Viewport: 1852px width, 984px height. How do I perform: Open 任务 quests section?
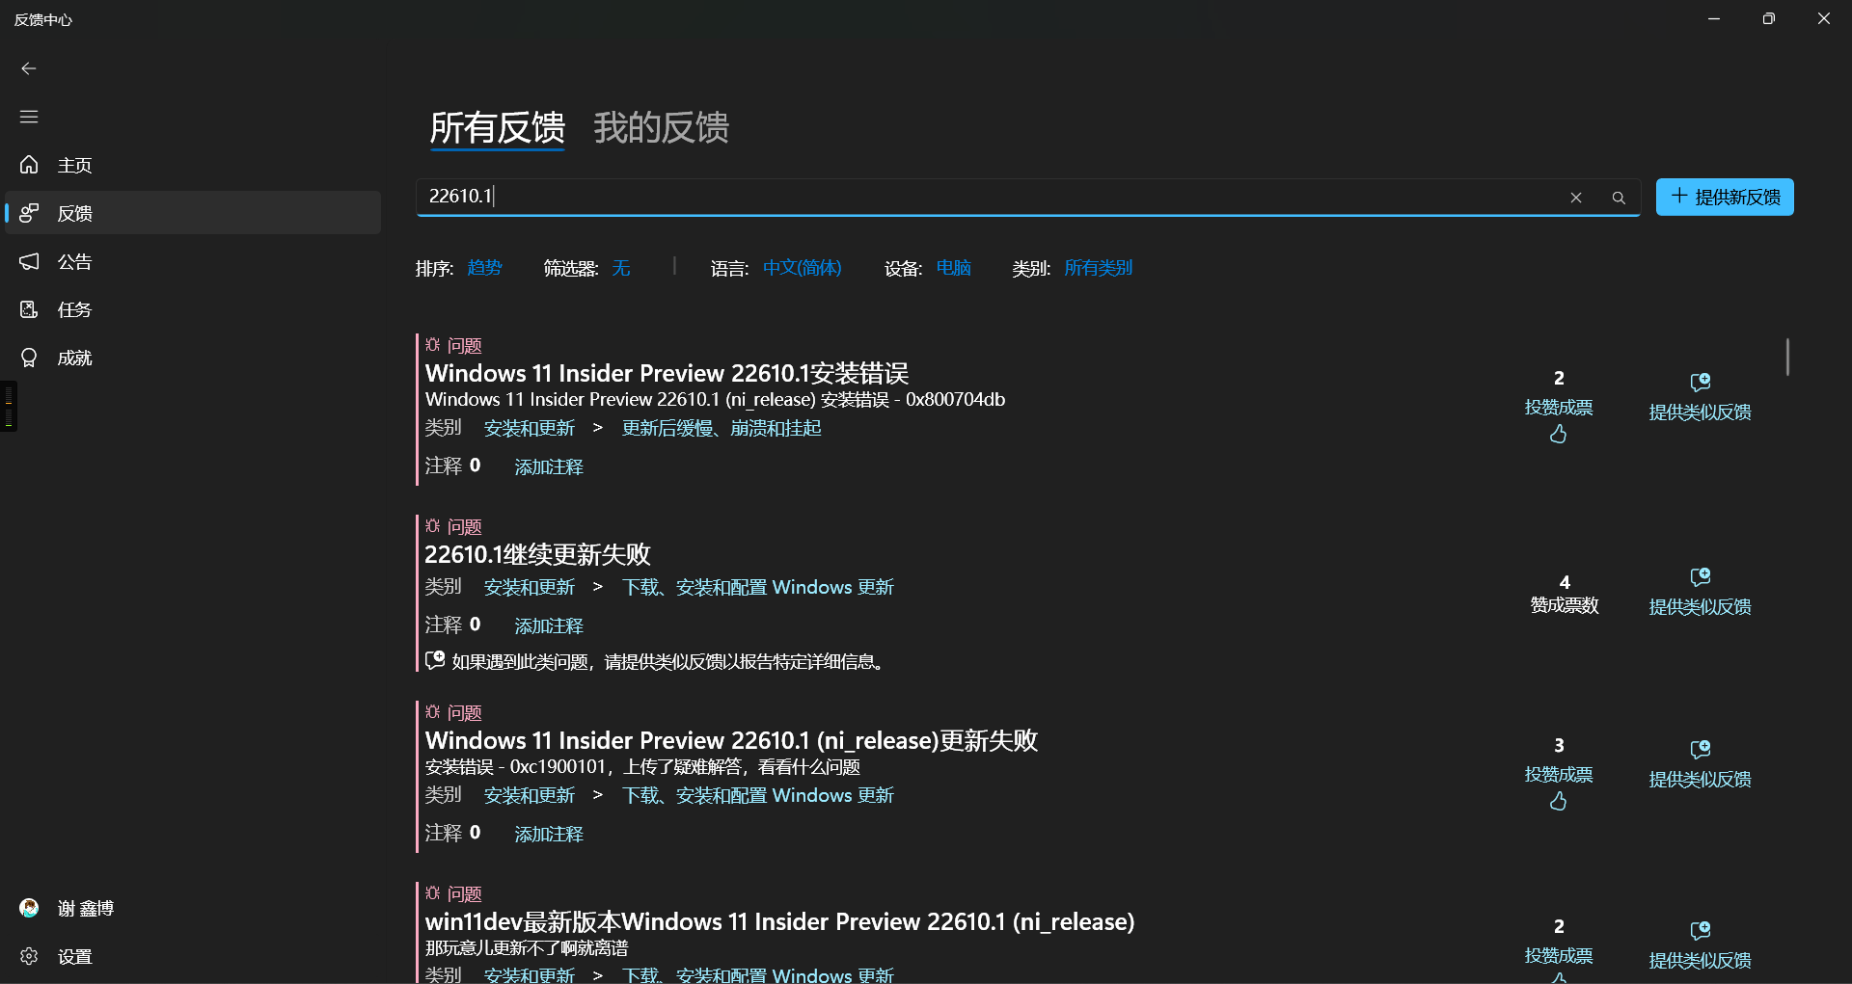point(193,309)
